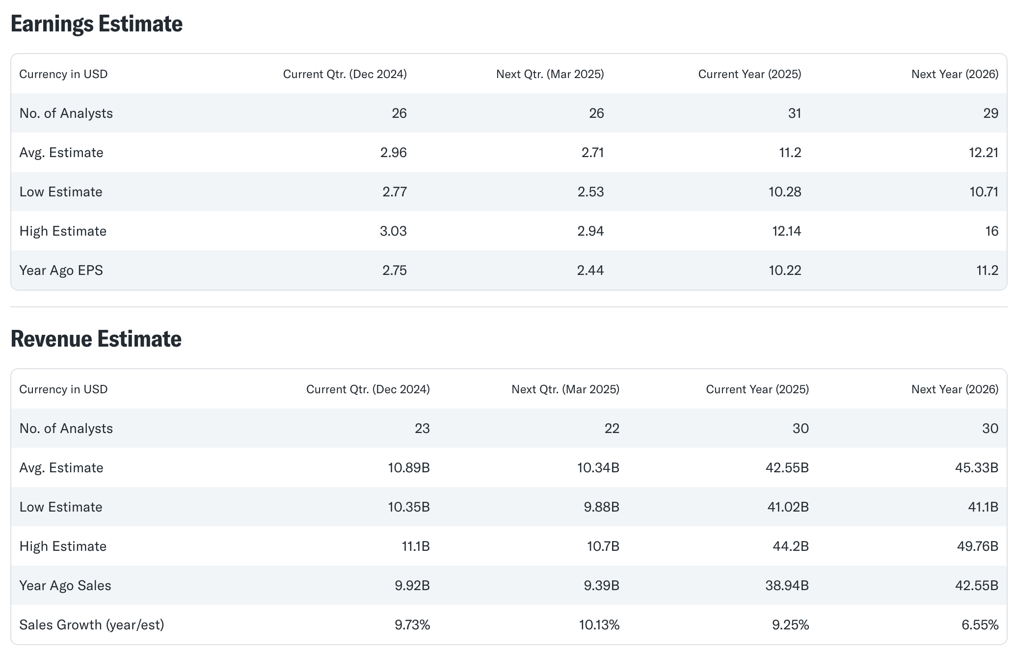Click Current Year (2025) earnings column header

749,74
